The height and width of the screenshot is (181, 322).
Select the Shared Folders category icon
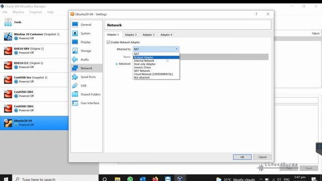(75, 95)
